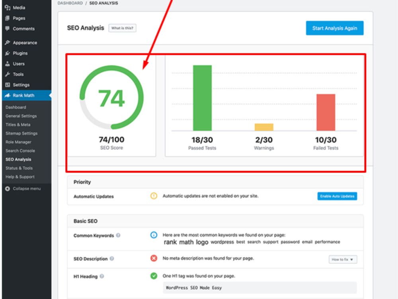Click the Rank Math chart icon

tap(7, 95)
